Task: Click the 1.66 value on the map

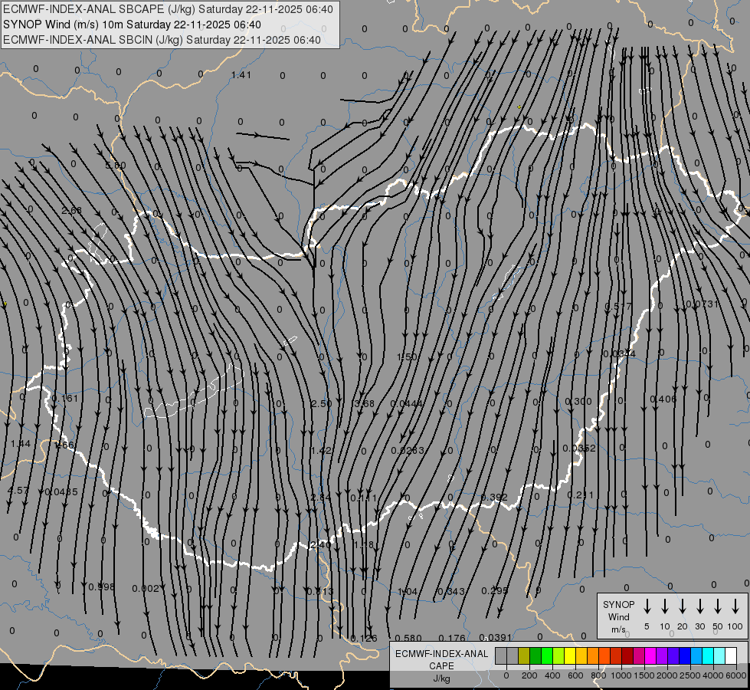Action: [64, 445]
